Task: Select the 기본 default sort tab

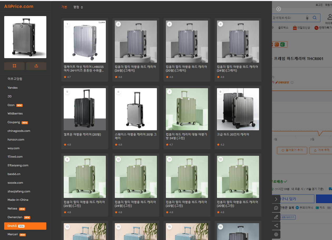Action: coord(64,7)
